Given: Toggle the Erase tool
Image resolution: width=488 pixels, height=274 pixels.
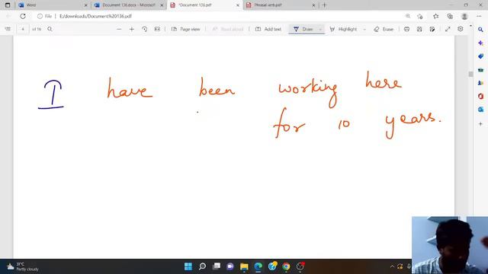Looking at the screenshot, I should (x=384, y=29).
